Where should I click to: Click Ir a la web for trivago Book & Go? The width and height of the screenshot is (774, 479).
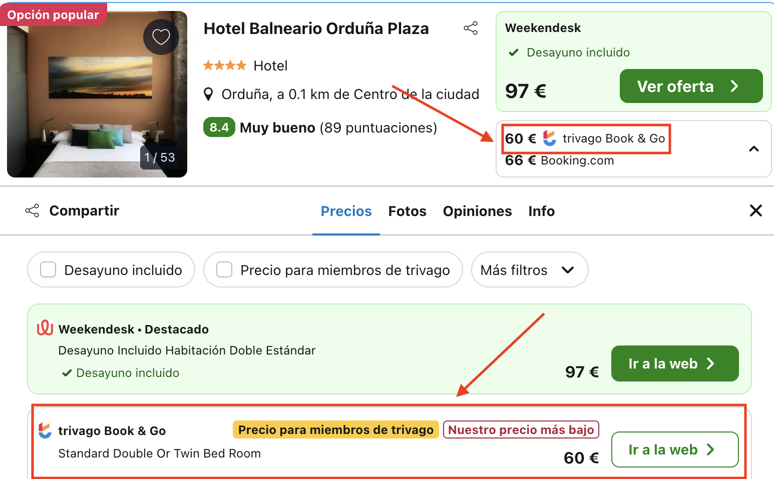(674, 449)
